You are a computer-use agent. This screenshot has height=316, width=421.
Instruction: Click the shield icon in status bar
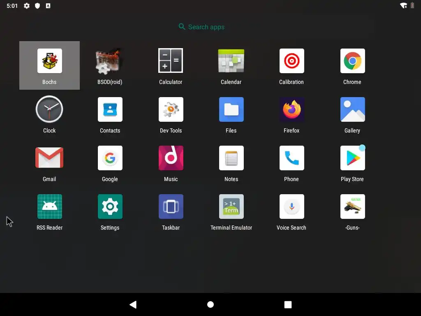(37, 6)
